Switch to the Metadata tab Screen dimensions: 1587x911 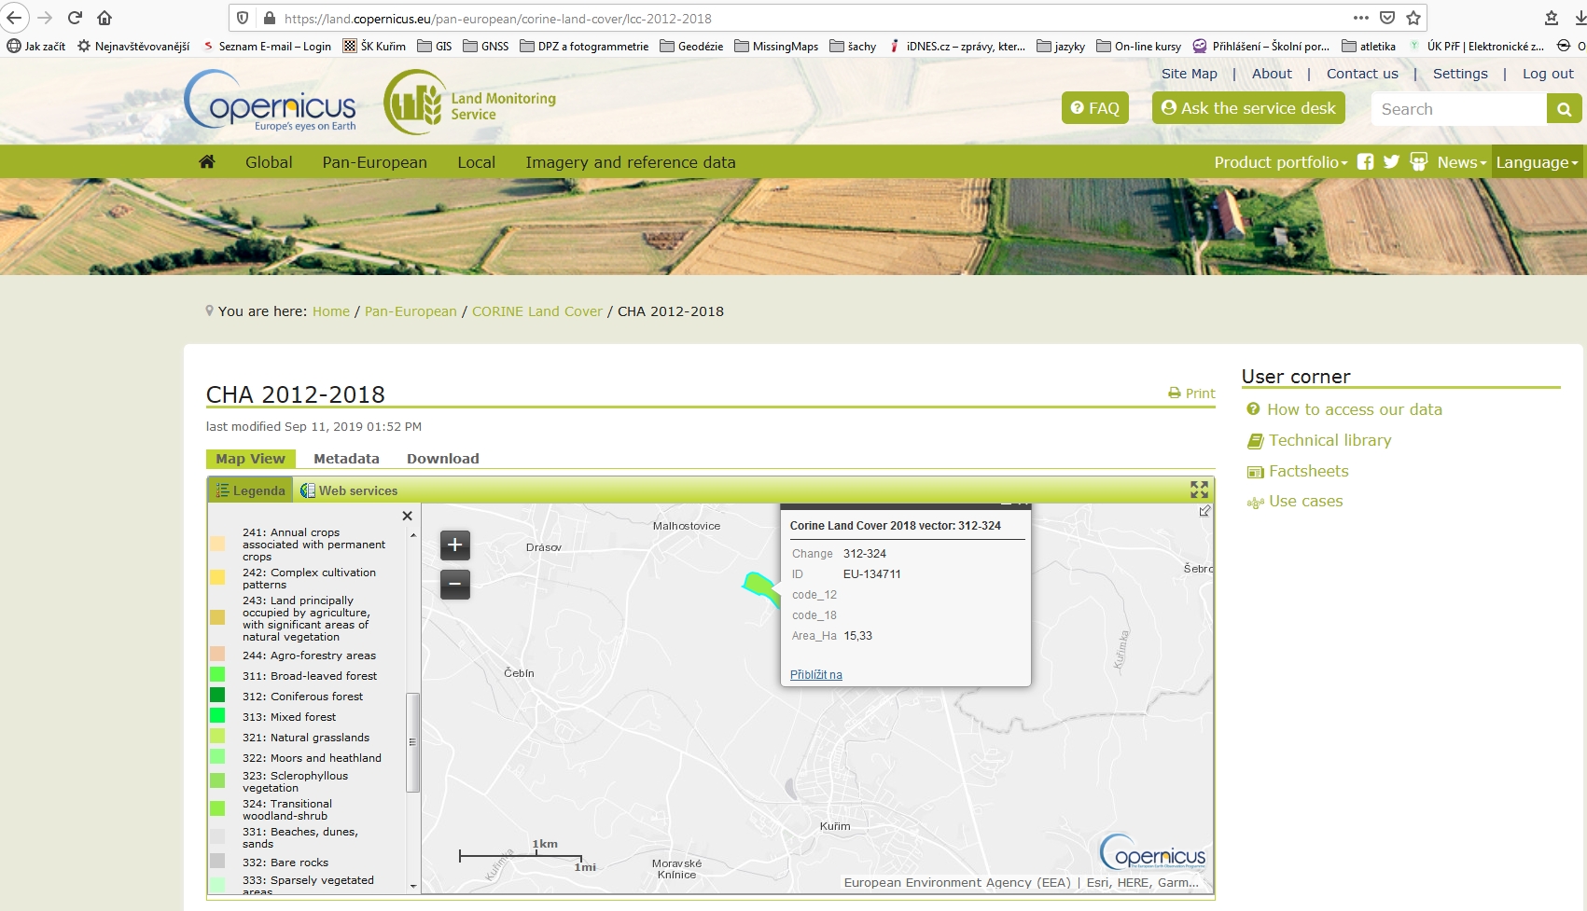click(x=346, y=458)
